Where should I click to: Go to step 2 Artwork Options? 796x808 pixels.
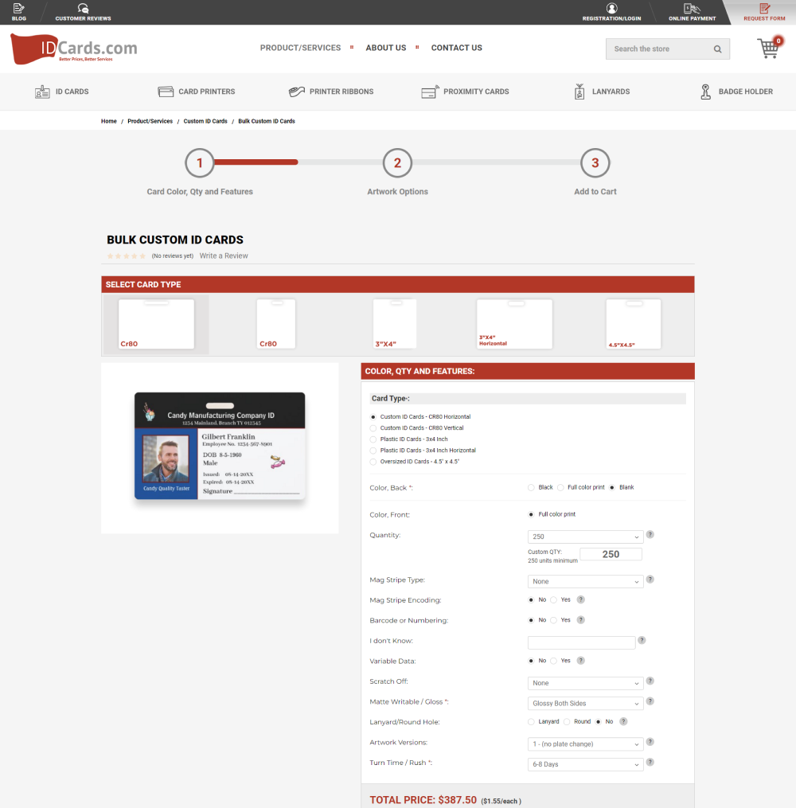[x=397, y=163]
